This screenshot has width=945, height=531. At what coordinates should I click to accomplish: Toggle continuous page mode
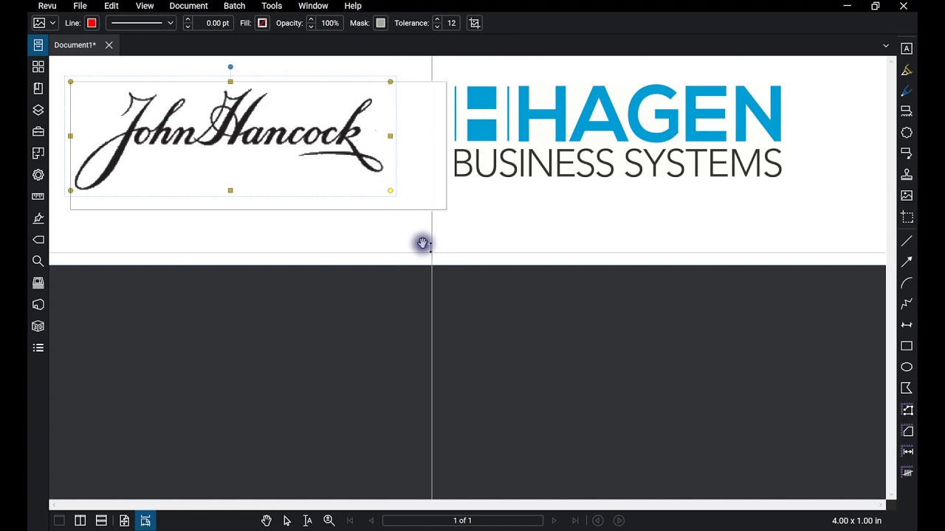tap(101, 521)
